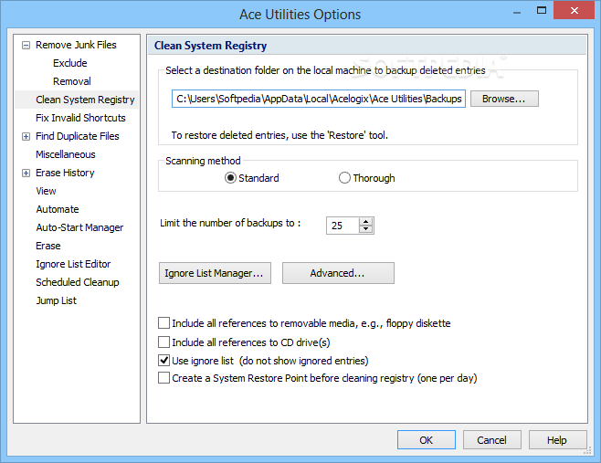Open the View settings page
The width and height of the screenshot is (601, 463).
click(x=46, y=191)
